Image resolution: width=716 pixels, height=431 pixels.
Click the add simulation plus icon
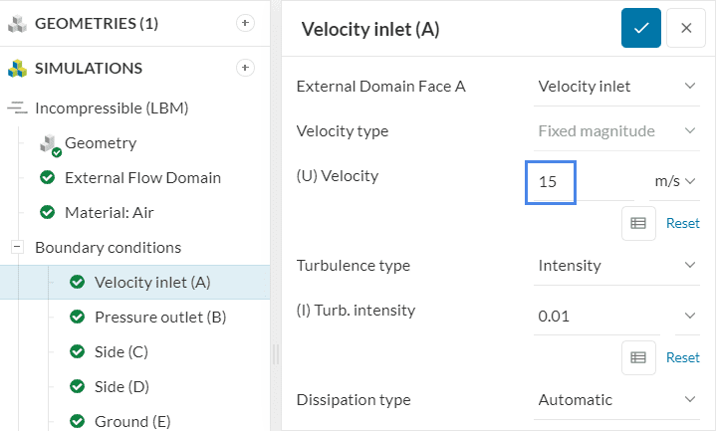pos(245,68)
